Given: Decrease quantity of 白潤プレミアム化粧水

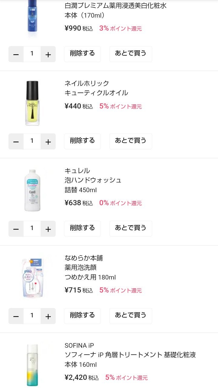Looking at the screenshot, I should pyautogui.click(x=16, y=54).
